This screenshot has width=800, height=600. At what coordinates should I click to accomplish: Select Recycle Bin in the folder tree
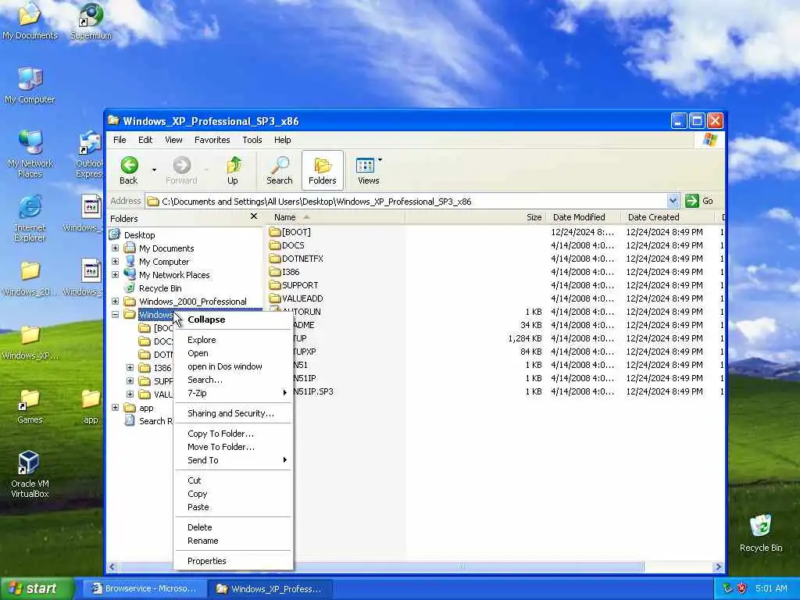tap(160, 288)
